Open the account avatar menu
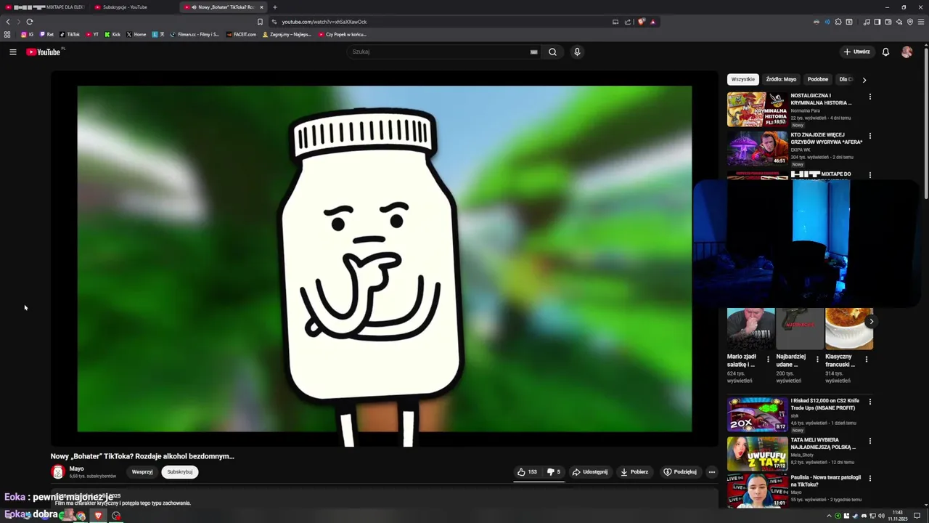929x523 pixels. click(x=907, y=52)
